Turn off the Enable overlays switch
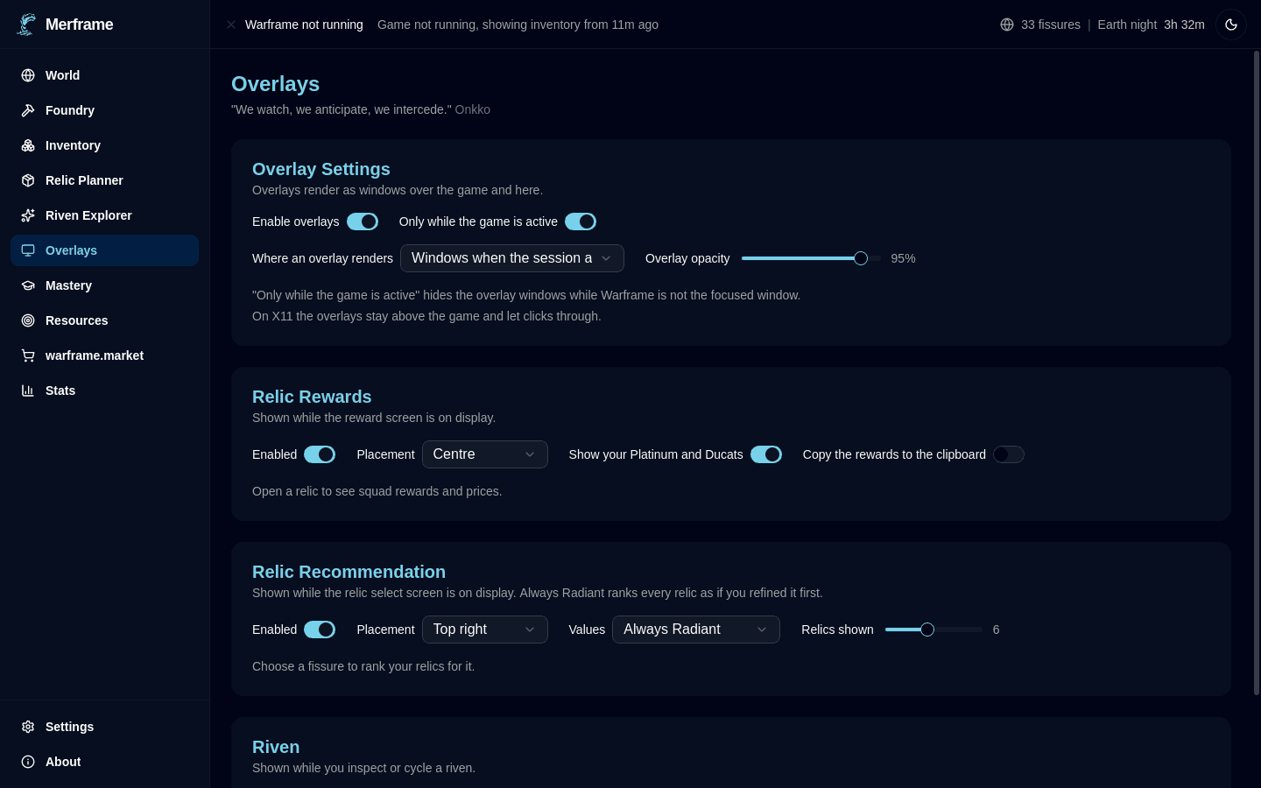The height and width of the screenshot is (788, 1261). point(363,222)
